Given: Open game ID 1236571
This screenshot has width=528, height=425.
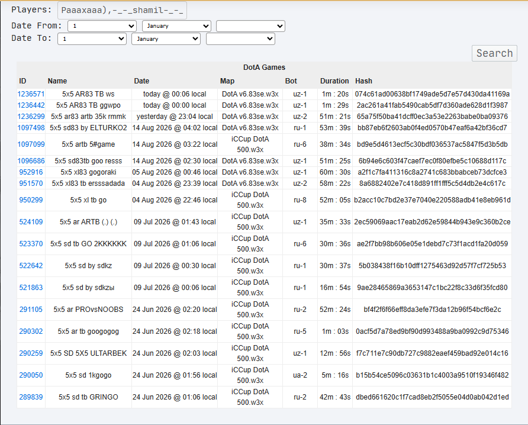Looking at the screenshot, I should tap(31, 94).
